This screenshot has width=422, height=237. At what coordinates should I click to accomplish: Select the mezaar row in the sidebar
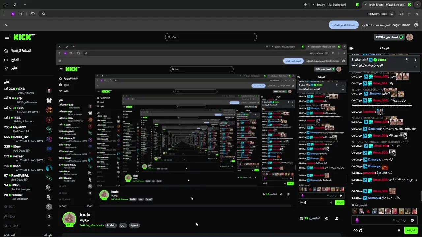(x=28, y=158)
